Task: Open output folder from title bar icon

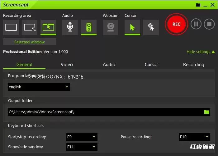Action: point(198,5)
